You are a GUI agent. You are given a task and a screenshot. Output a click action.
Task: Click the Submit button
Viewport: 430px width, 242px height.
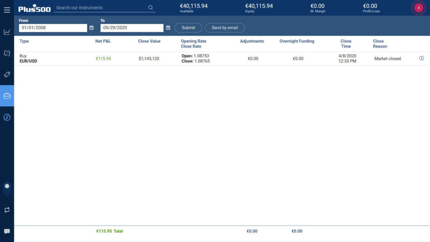tap(188, 28)
